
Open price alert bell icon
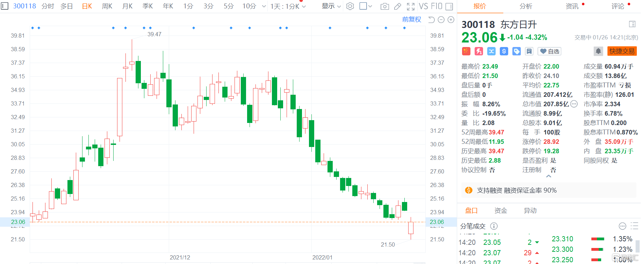pos(598,51)
